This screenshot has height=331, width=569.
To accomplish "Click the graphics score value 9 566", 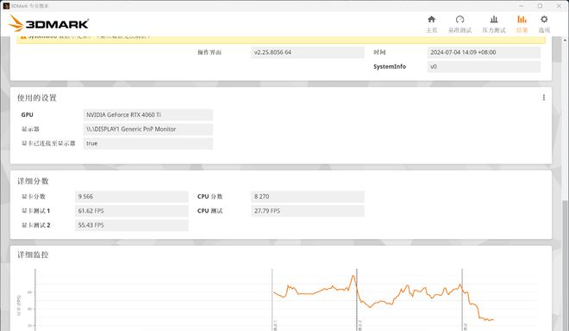I will point(131,197).
